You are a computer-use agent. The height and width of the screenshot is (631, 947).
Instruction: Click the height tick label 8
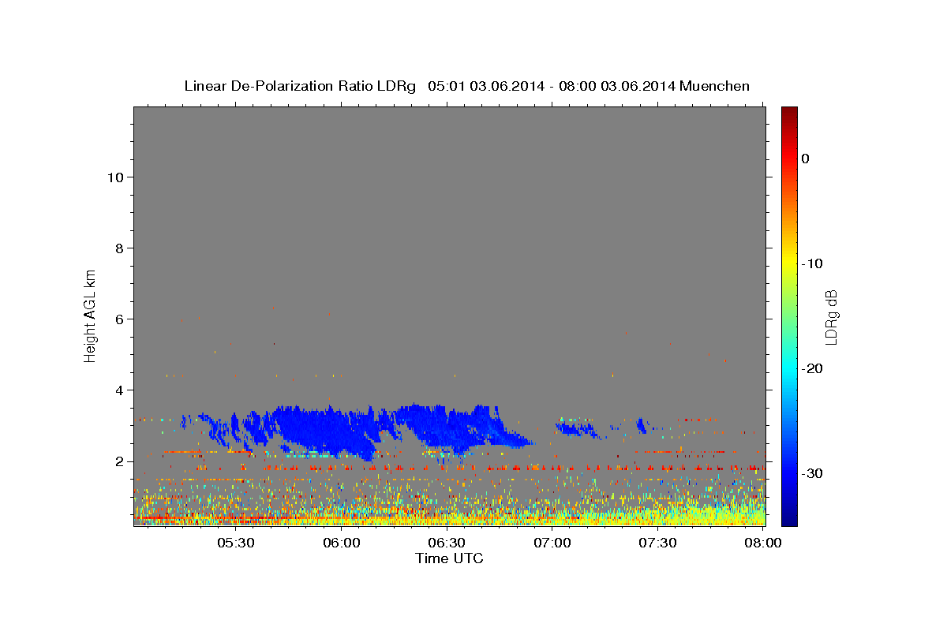pyautogui.click(x=118, y=248)
